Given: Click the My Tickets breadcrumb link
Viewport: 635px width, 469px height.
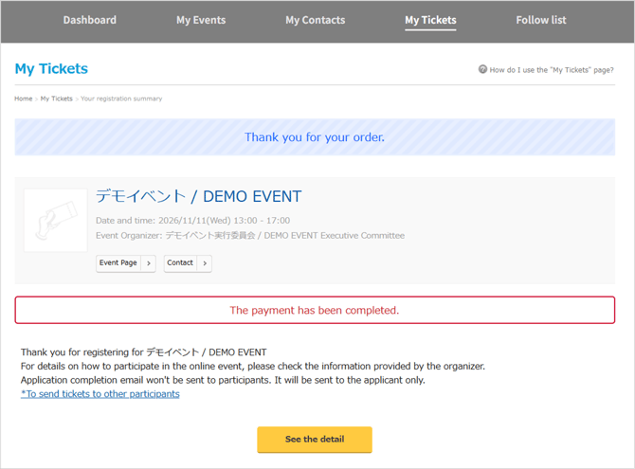Looking at the screenshot, I should pos(56,99).
